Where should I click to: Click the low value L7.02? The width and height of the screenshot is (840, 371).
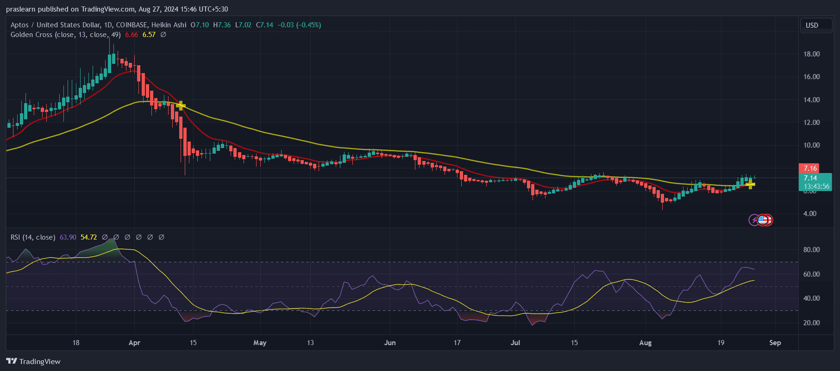[x=243, y=25]
